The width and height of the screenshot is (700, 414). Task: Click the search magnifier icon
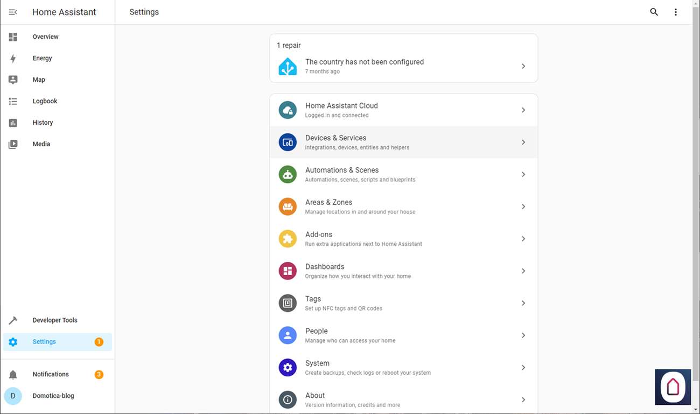click(x=654, y=12)
